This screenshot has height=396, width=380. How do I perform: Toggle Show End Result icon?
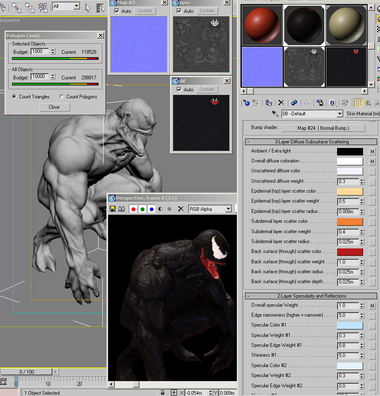pyautogui.click(x=358, y=103)
